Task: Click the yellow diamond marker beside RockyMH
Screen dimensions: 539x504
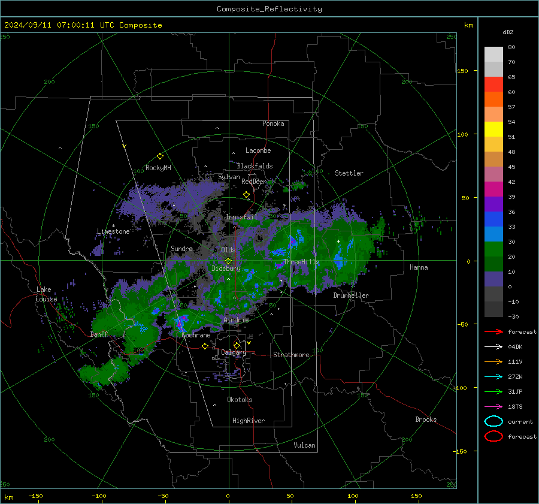Action: tap(160, 156)
